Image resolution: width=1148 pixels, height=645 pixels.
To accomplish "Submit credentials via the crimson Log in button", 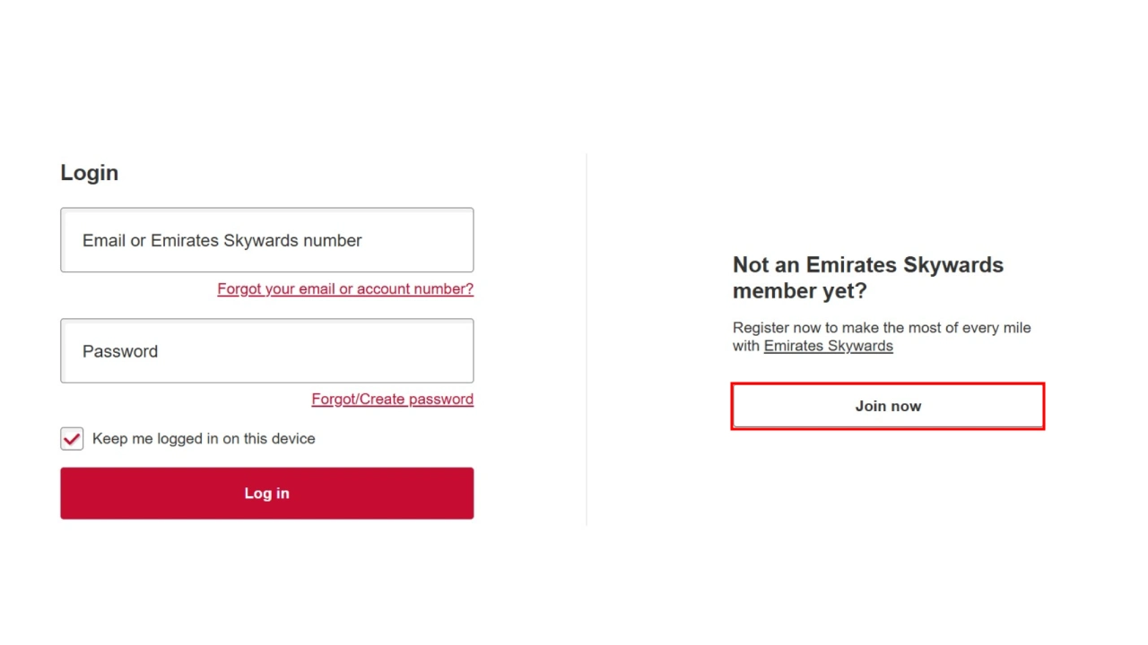I will pos(266,493).
